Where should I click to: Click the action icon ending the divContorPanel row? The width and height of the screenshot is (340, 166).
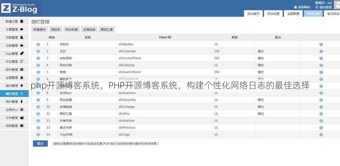(321, 58)
